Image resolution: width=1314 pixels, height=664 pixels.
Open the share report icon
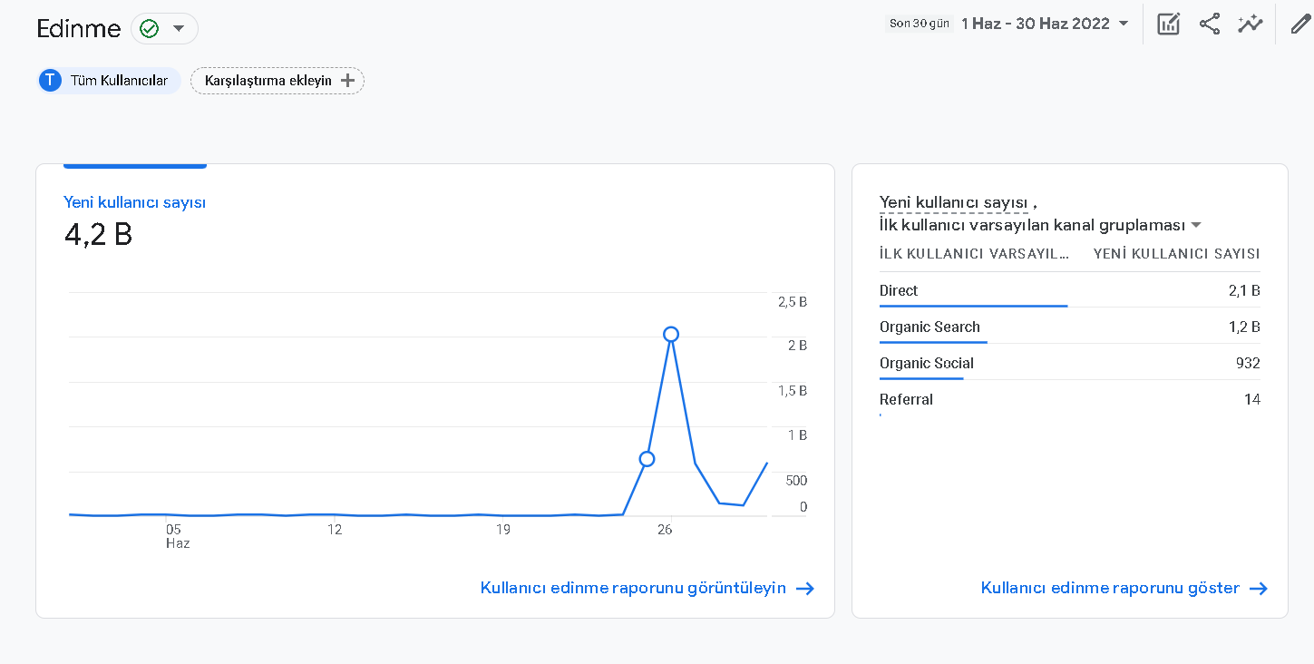click(1210, 24)
